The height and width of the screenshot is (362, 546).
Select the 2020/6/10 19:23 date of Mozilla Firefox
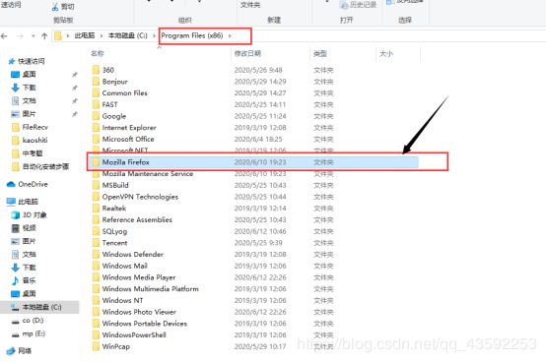coord(260,162)
